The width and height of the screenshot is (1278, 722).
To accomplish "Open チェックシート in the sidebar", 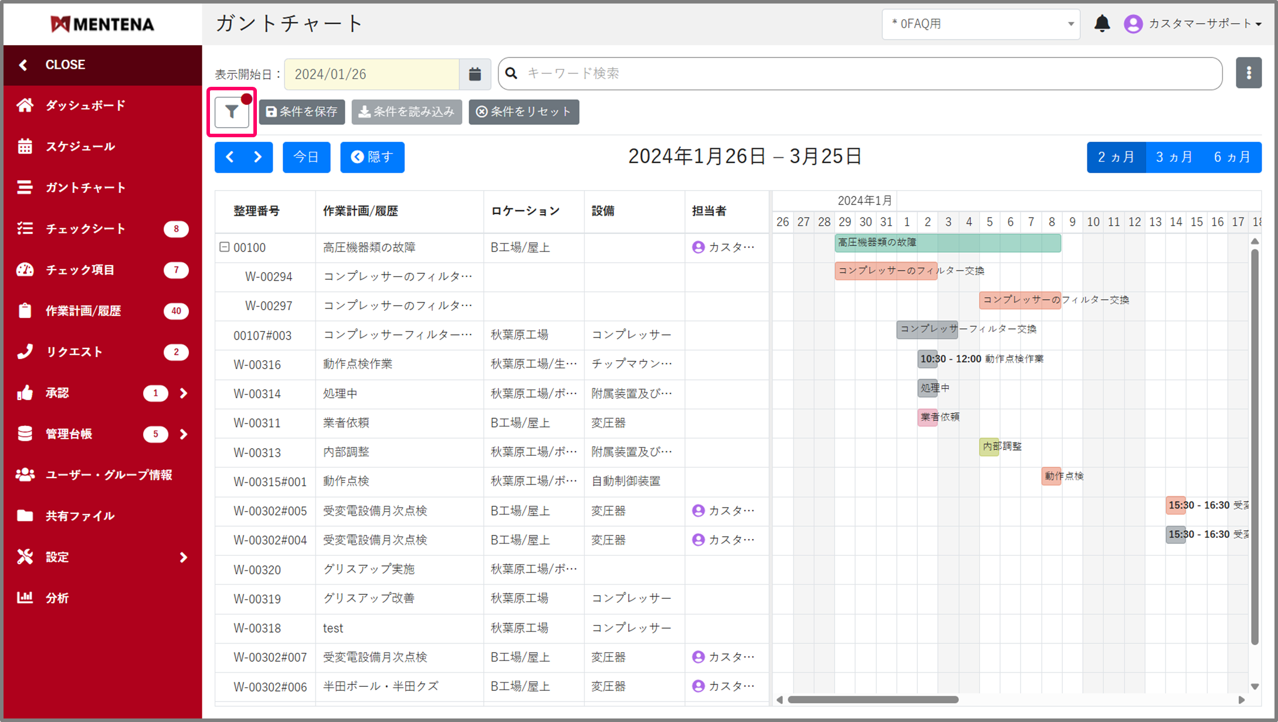I will coord(86,229).
